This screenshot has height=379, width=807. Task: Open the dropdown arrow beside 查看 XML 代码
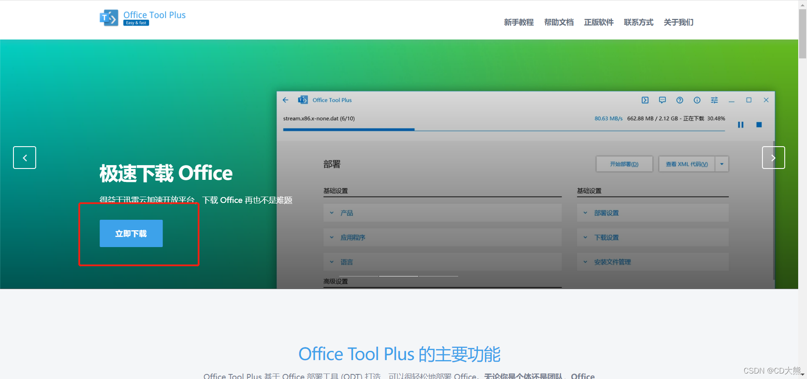(722, 164)
